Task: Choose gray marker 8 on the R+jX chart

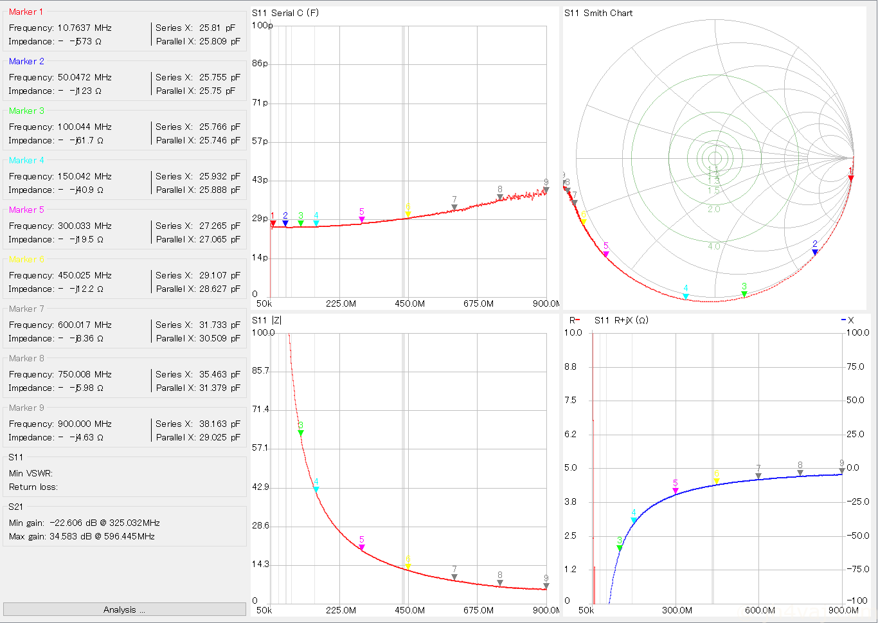Action: click(x=800, y=473)
